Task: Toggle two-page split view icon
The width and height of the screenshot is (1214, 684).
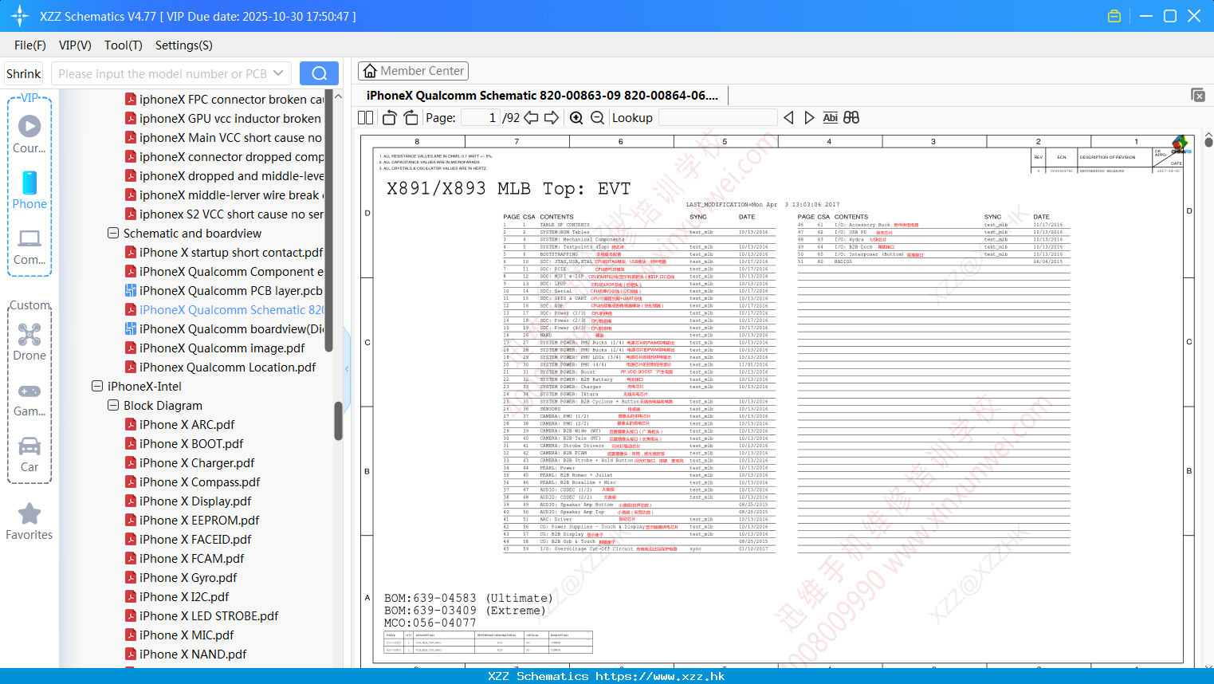Action: click(366, 118)
